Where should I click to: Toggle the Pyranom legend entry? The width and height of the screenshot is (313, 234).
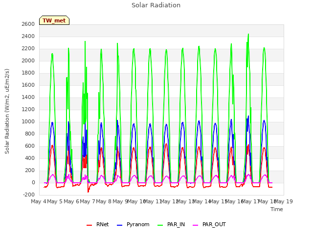click(x=134, y=224)
